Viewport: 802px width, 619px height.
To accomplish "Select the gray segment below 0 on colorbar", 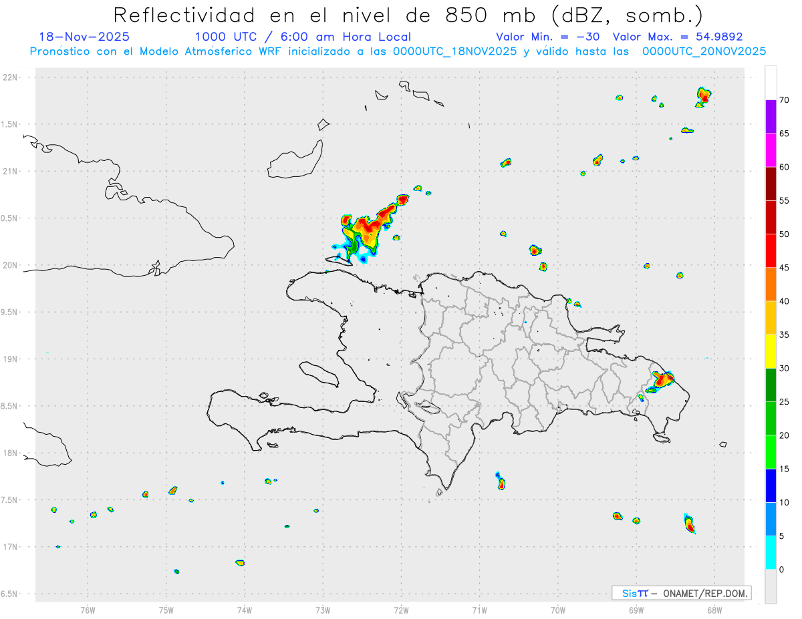I will click(771, 586).
